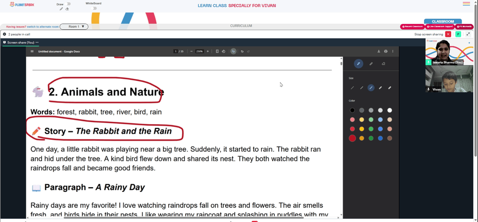Select the Screen share (You) tab
The height and width of the screenshot is (222, 478).
pos(21,42)
